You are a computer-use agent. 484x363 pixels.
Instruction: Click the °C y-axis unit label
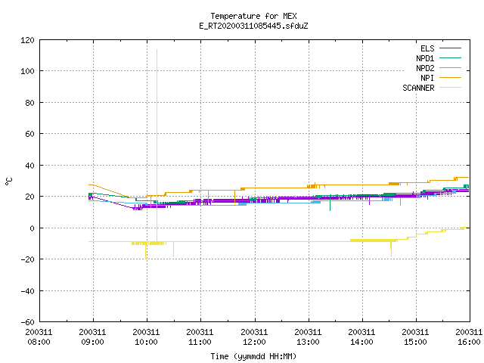point(9,181)
